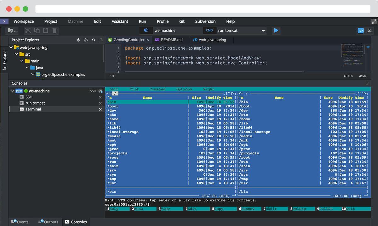Open the run tomcat command dropdown

[x=263, y=31]
